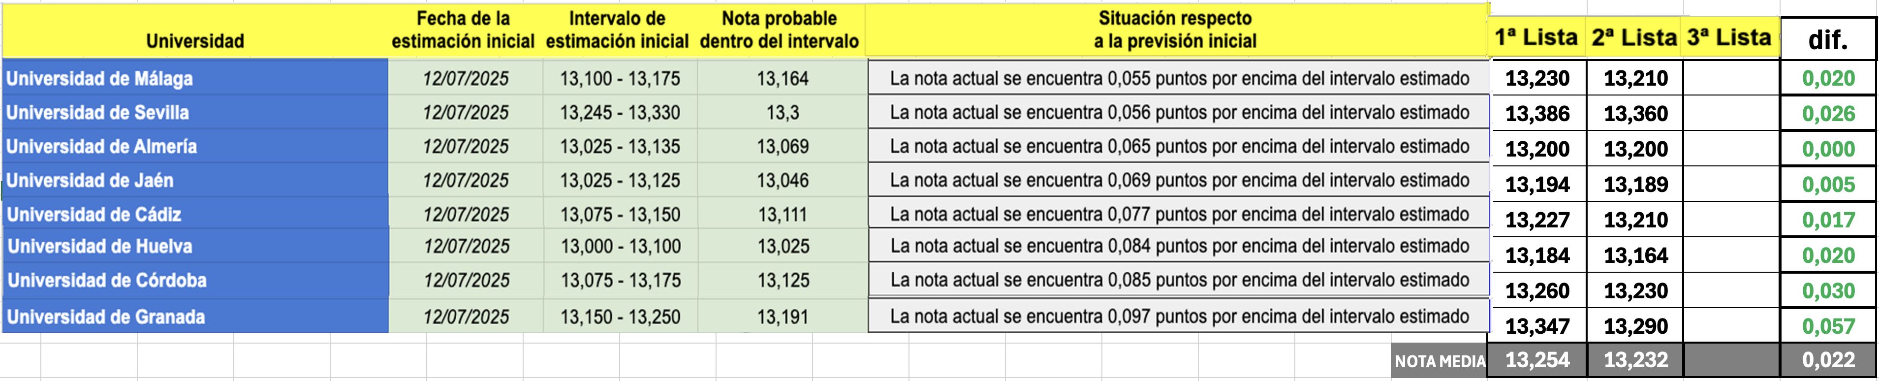Select the 0,057 dif. value for Granada
1879x381 pixels.
[x=1828, y=326]
